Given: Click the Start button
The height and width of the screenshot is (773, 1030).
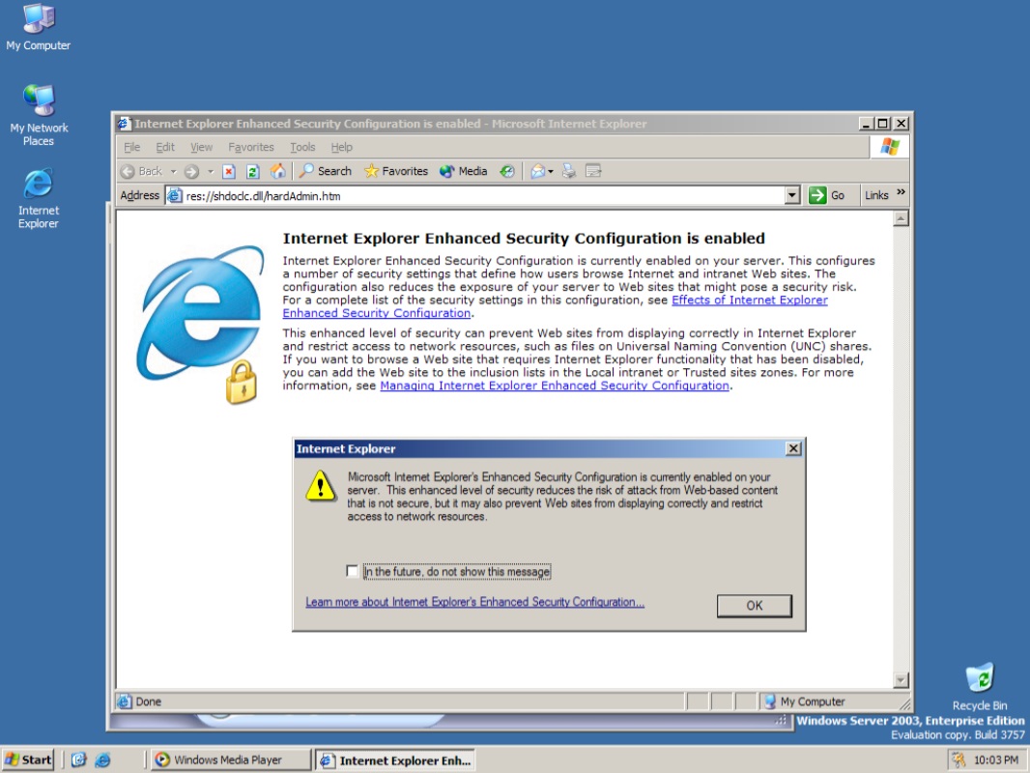Looking at the screenshot, I should click(28, 759).
